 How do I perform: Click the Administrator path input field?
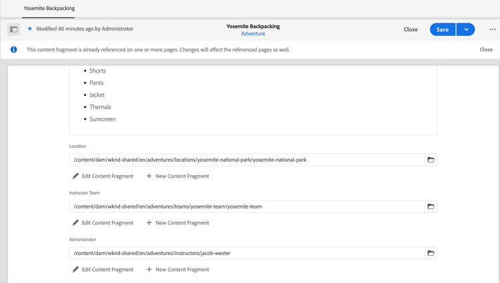247,253
